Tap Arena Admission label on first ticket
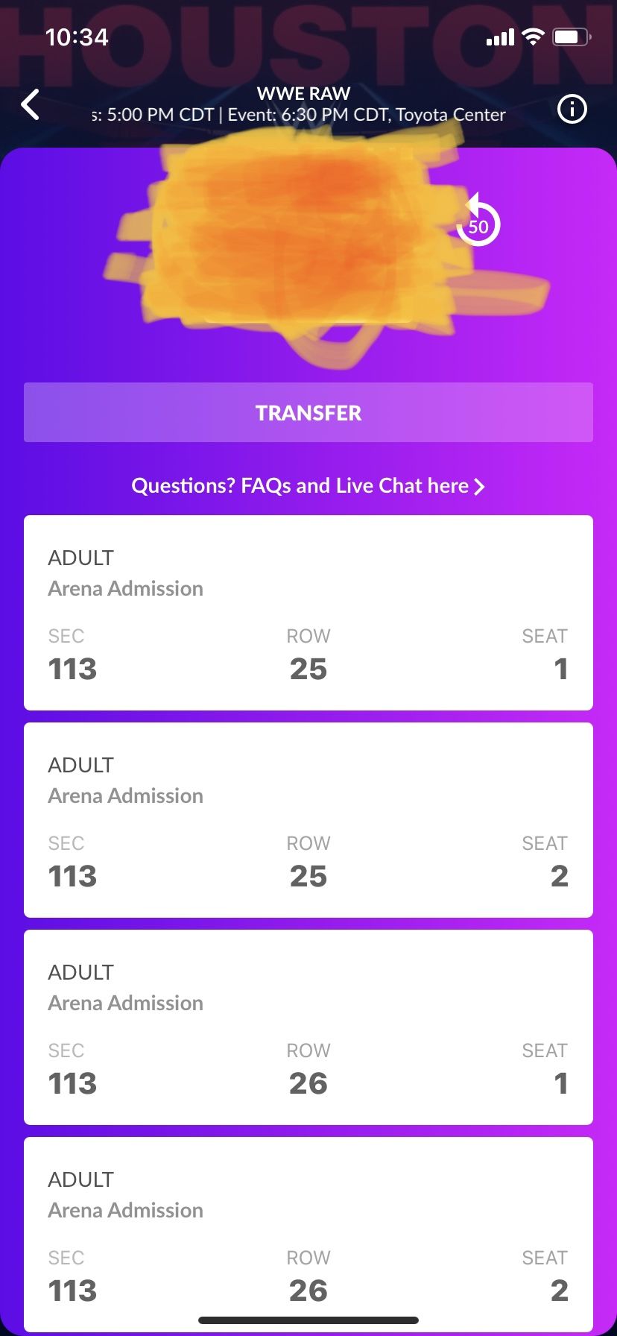The height and width of the screenshot is (1336, 617). point(125,588)
